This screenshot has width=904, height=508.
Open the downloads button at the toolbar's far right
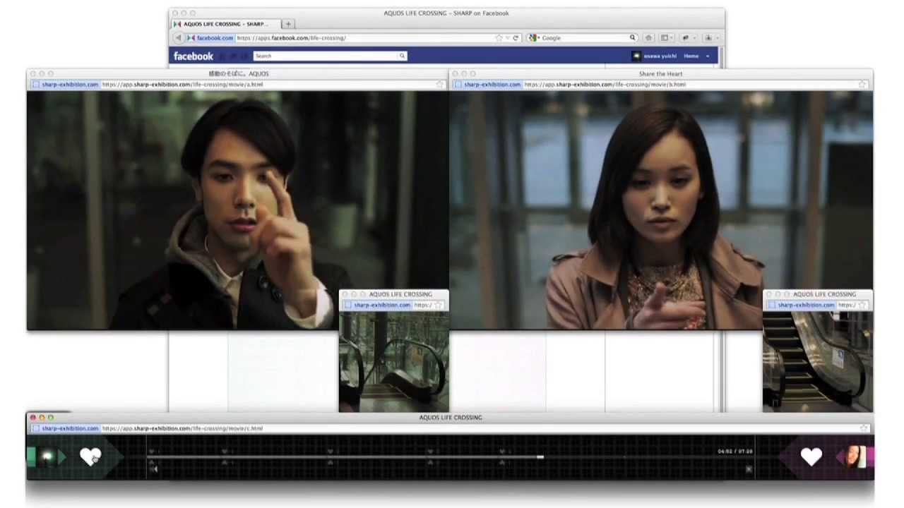point(710,37)
